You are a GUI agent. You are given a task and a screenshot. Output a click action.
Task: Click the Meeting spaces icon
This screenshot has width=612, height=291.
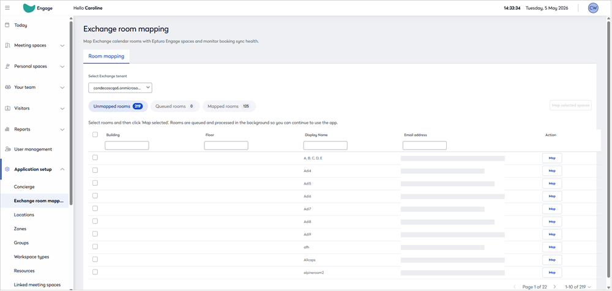[7, 45]
